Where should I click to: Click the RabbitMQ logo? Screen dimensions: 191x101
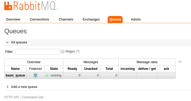click(x=31, y=6)
